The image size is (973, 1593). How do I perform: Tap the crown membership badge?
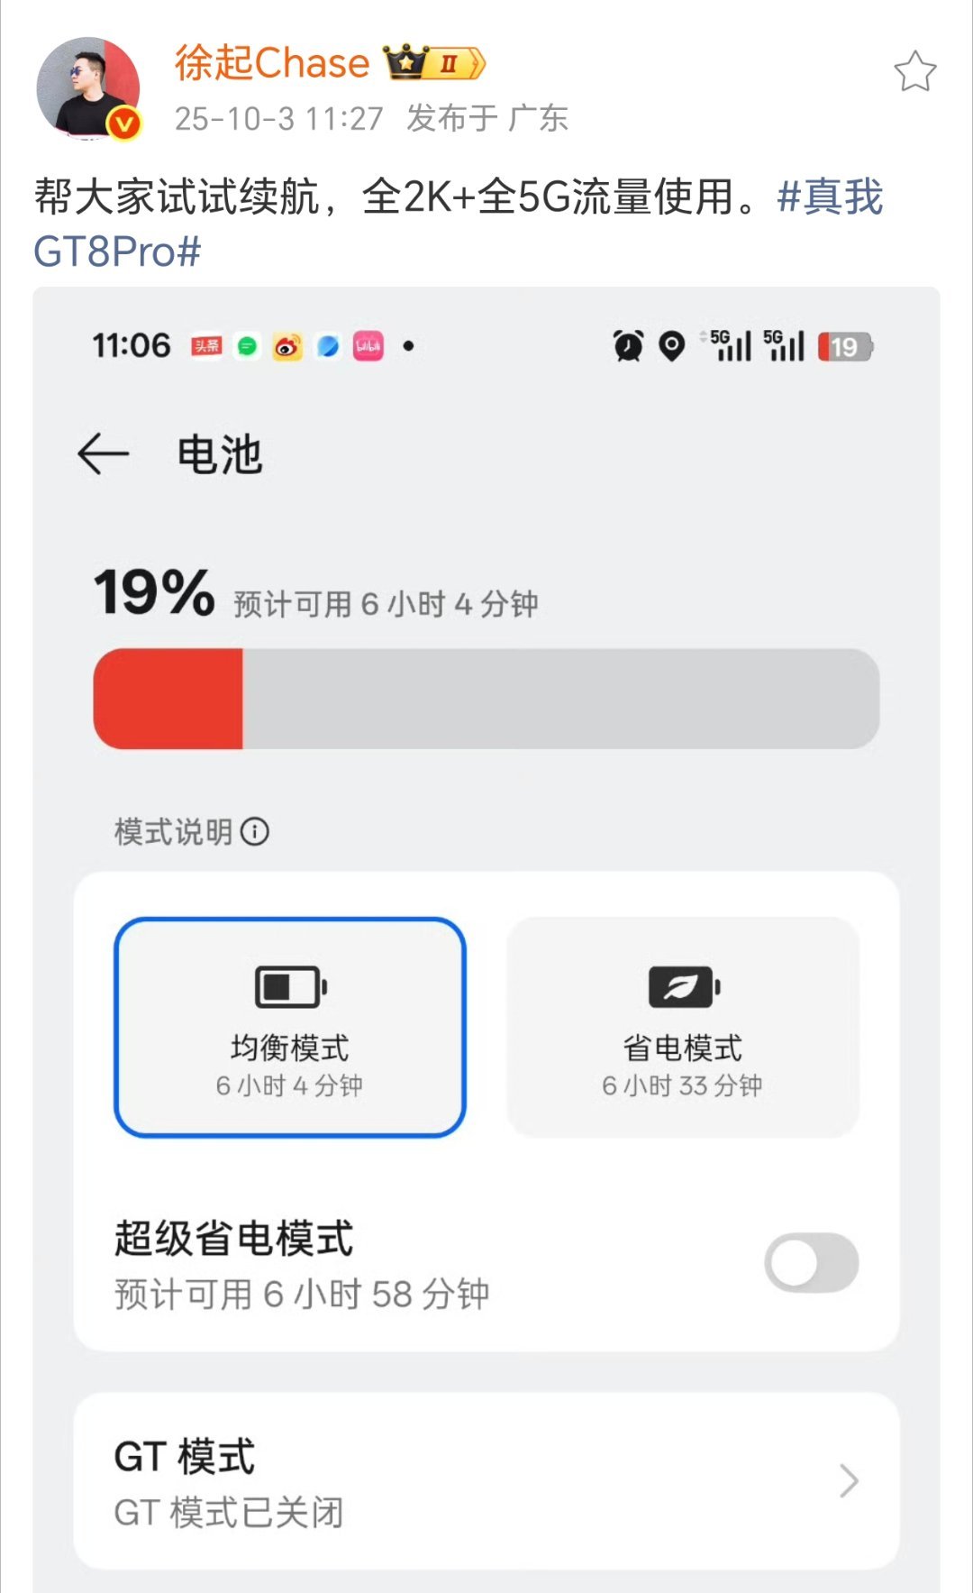(434, 63)
